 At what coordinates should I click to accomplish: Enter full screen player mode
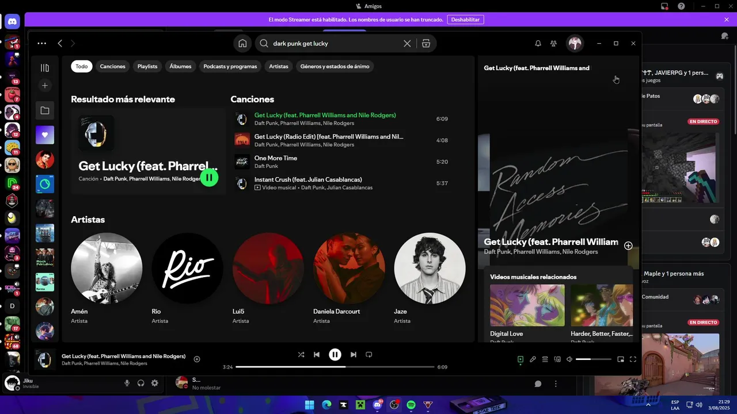(x=633, y=359)
